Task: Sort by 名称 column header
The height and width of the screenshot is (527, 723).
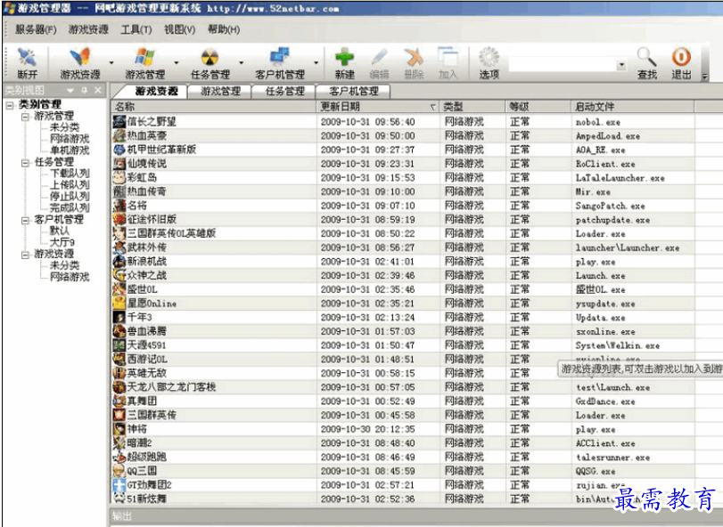Action: point(214,107)
